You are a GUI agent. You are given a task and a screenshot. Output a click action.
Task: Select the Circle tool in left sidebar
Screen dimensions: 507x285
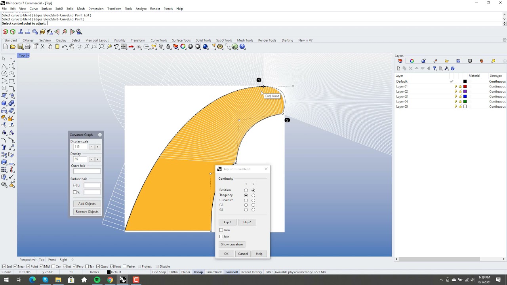click(x=4, y=73)
